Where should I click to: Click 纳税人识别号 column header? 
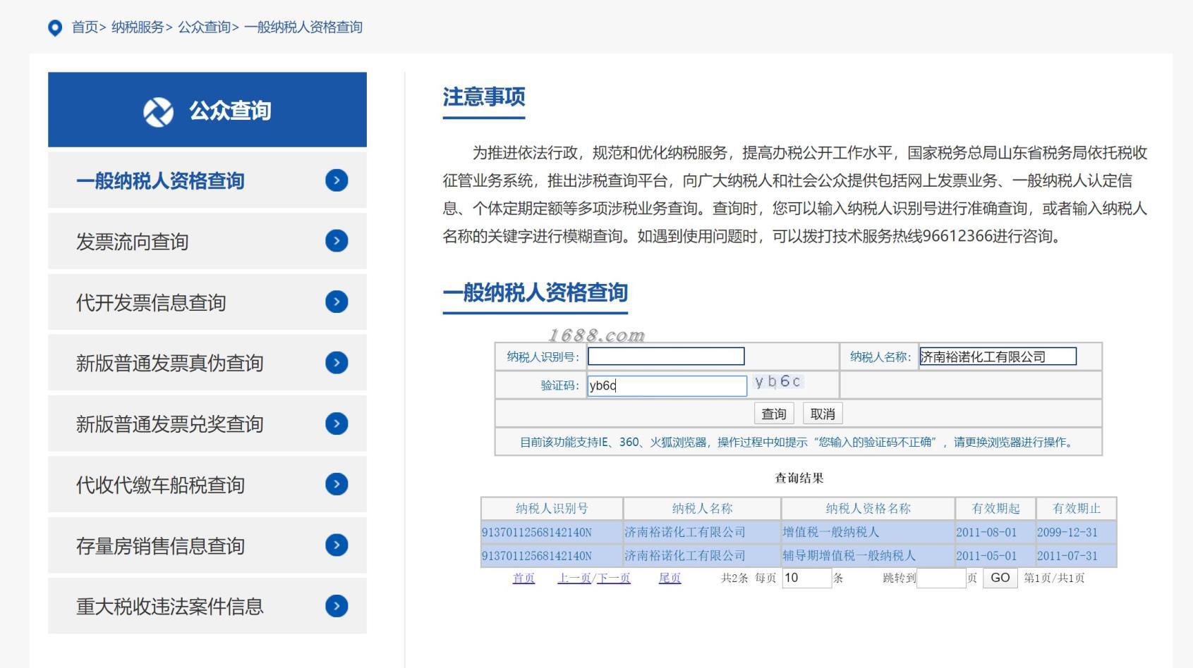click(552, 509)
